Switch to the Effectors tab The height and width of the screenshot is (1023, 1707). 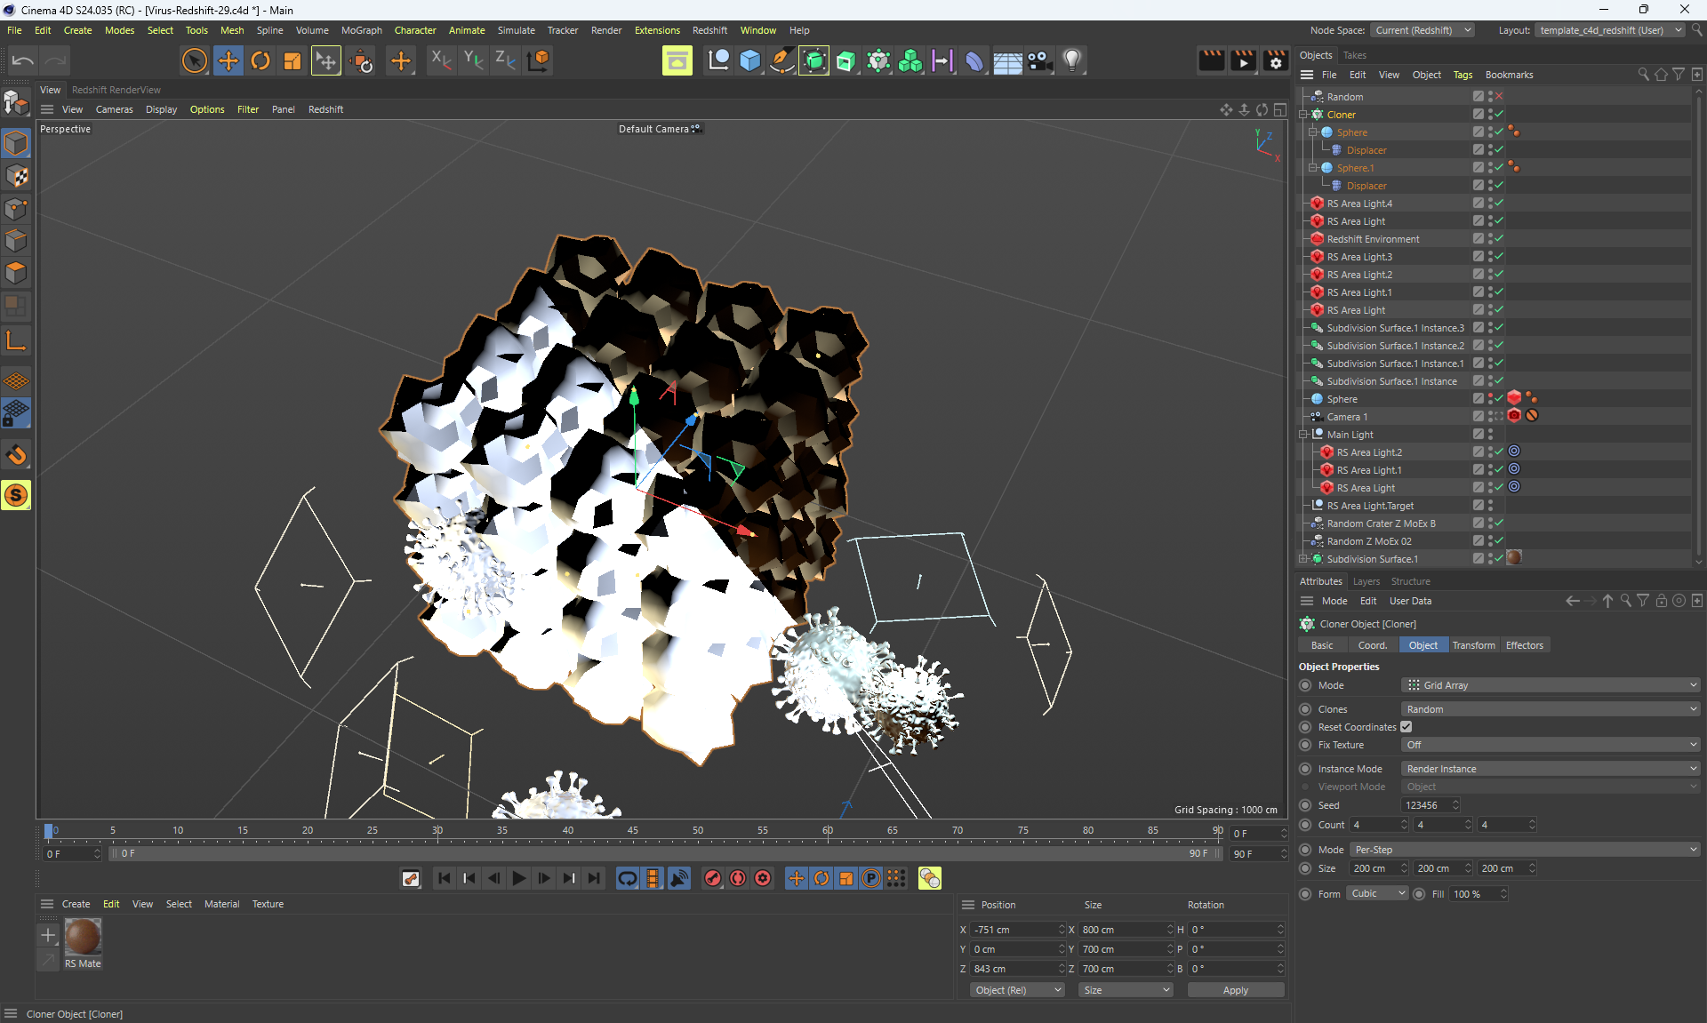[1524, 645]
